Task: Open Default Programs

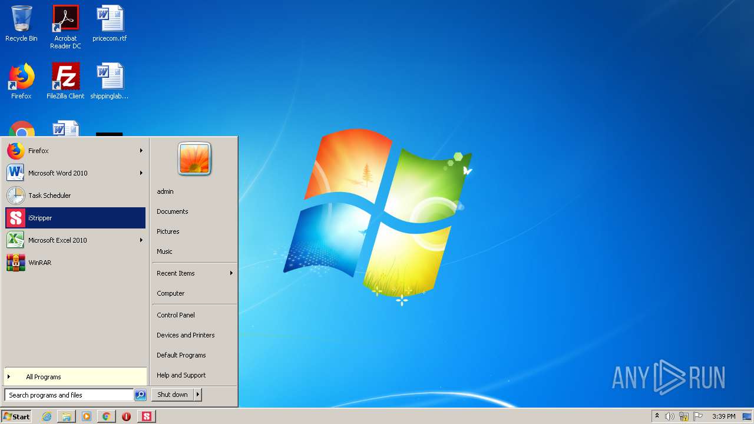Action: pyautogui.click(x=194, y=355)
